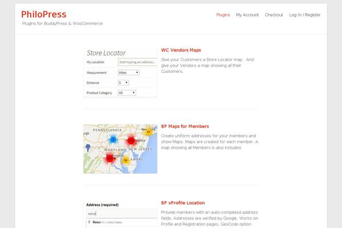Click the yellow cluster near New York

(x=149, y=132)
